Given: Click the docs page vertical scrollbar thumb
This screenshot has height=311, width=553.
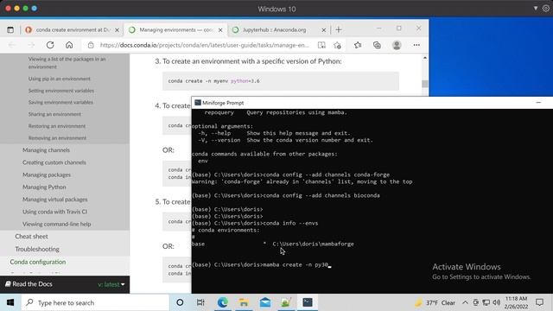Looking at the screenshot, I should 424,84.
